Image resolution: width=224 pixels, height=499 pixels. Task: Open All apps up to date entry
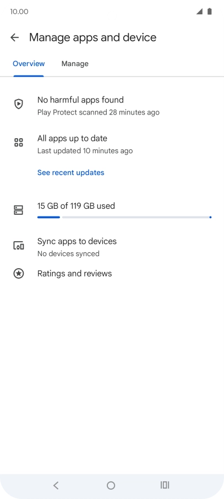pyautogui.click(x=112, y=144)
